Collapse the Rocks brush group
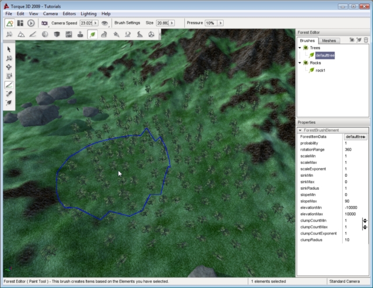This screenshot has height=288, width=373. coord(300,62)
